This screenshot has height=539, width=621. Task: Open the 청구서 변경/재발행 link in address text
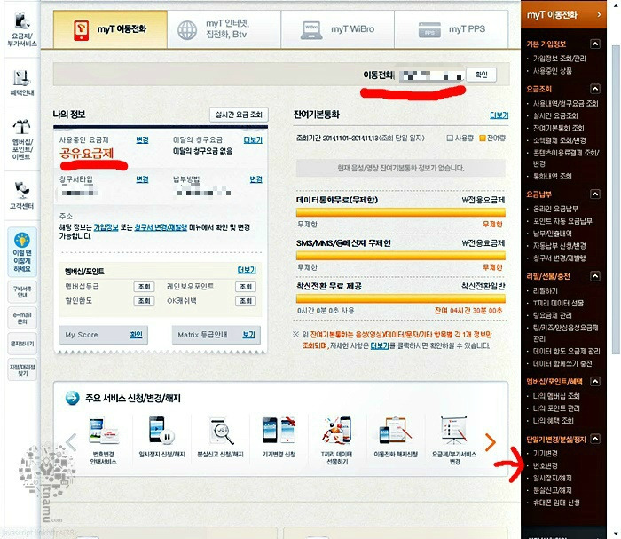pos(161,227)
